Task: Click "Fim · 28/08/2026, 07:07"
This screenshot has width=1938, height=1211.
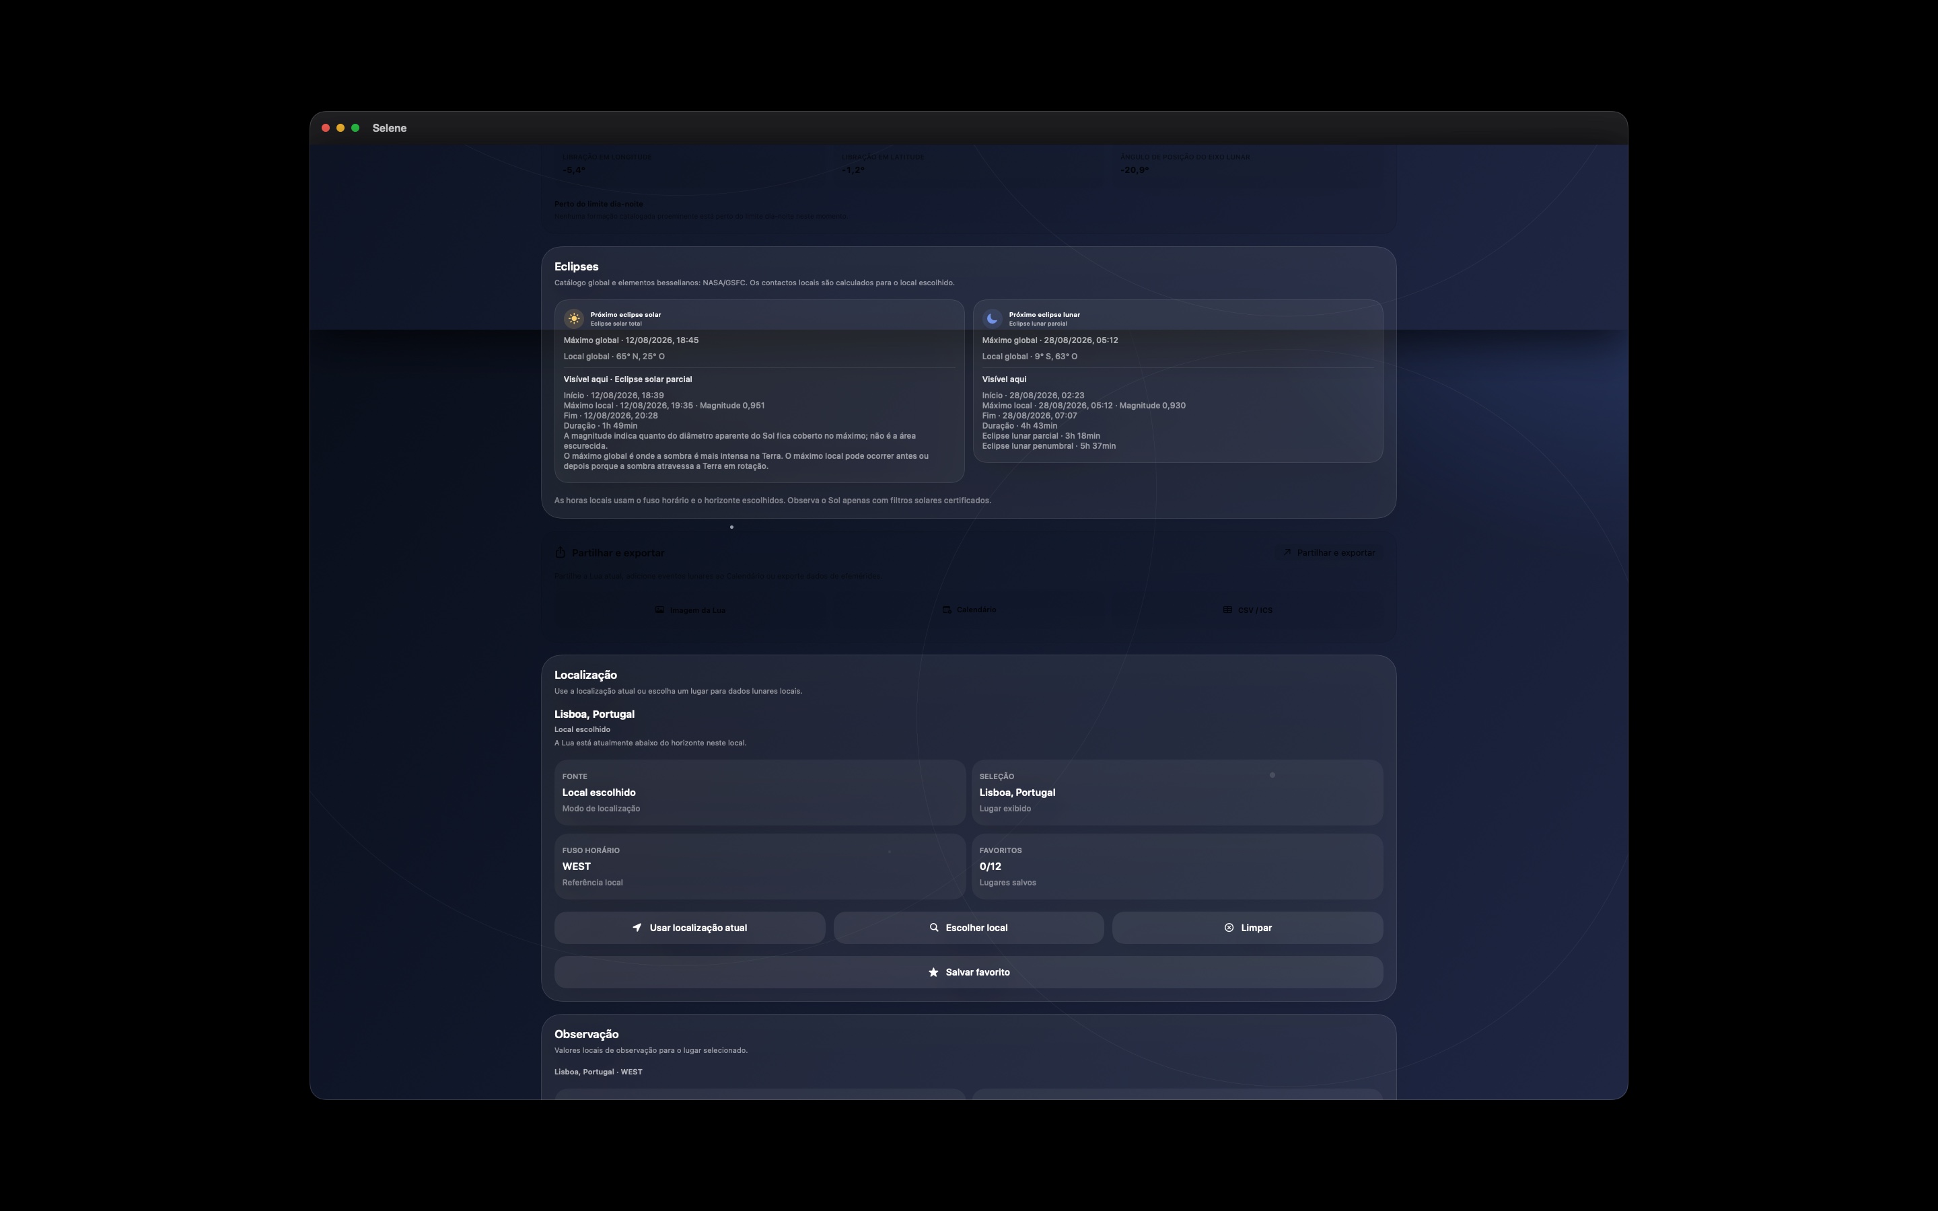Action: tap(1029, 416)
